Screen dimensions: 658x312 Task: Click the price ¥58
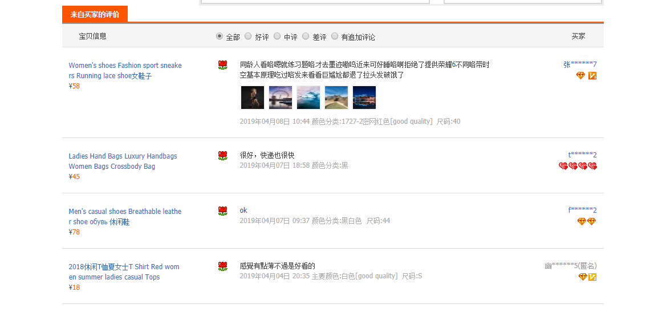click(74, 86)
